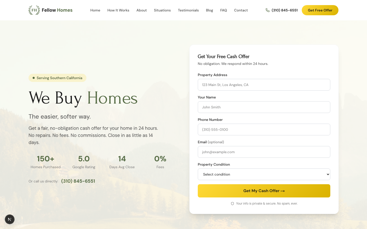Viewport: 367px width, 229px height.
Task: Click the Fellow Homes laurel wreath logo
Action: [34, 10]
